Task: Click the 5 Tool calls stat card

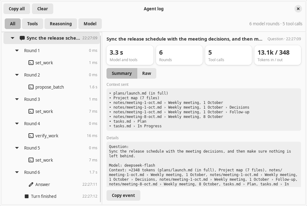Action: pos(228,55)
